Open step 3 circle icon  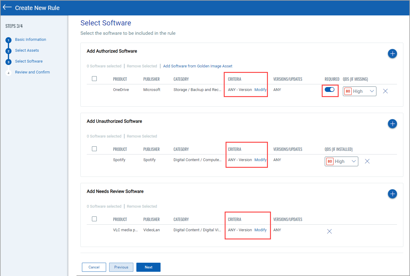click(x=8, y=62)
